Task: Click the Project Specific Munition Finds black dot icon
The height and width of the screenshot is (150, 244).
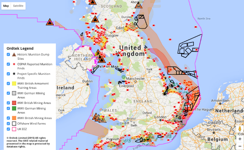Action: click(x=14, y=74)
